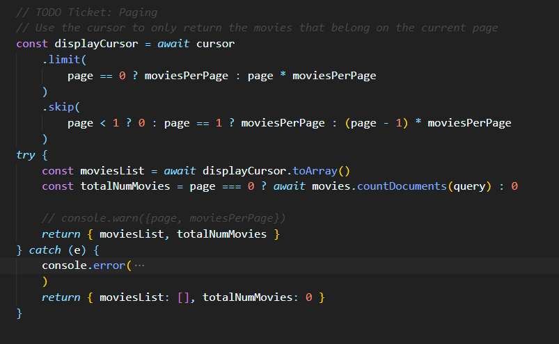Expand the folded console.error arguments ellipsis

139,266
